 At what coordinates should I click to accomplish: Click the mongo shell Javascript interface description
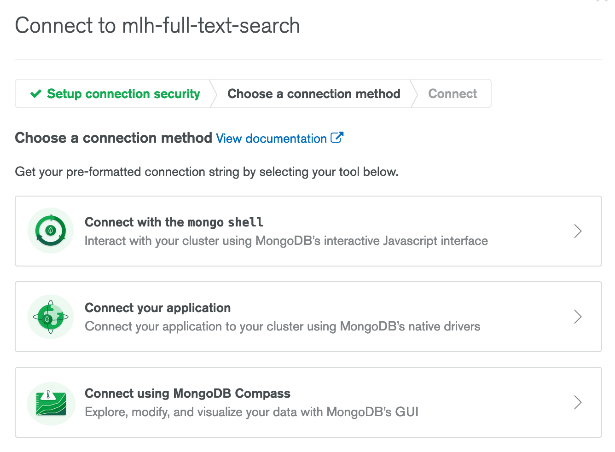click(286, 240)
